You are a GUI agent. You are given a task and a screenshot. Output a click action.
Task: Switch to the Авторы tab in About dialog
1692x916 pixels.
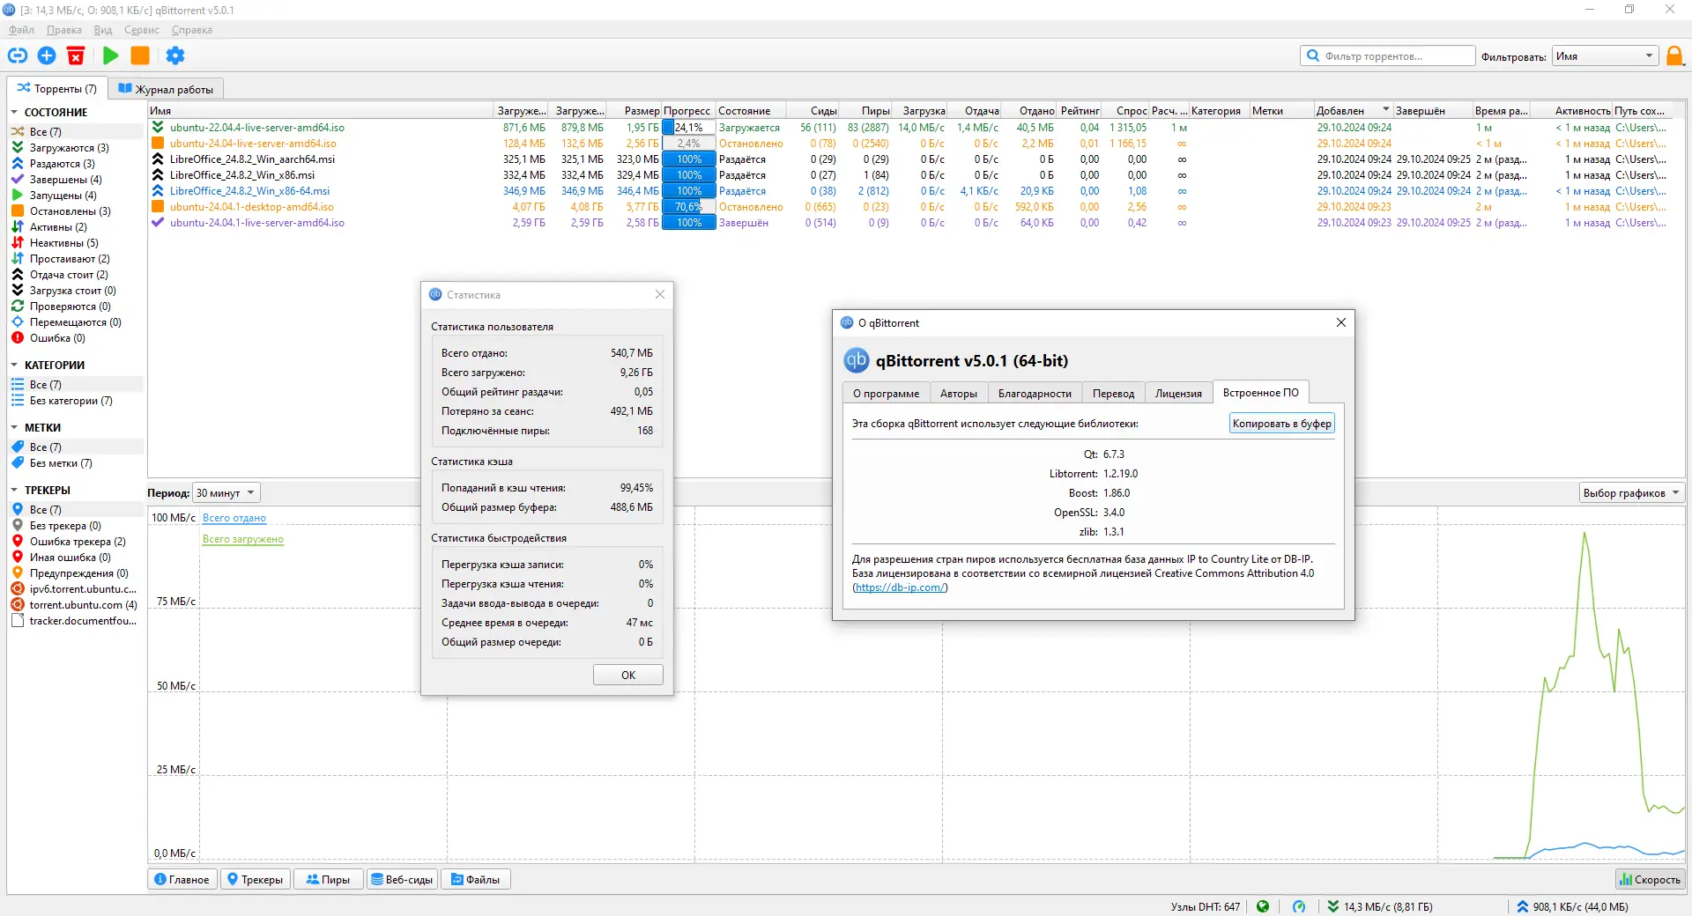point(959,394)
